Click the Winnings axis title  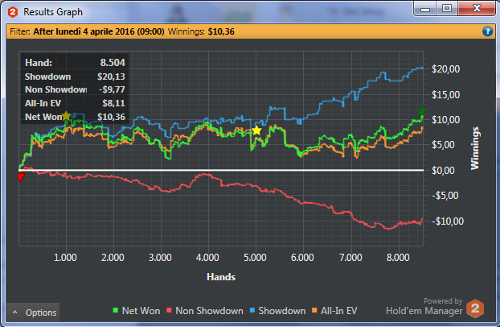click(475, 148)
